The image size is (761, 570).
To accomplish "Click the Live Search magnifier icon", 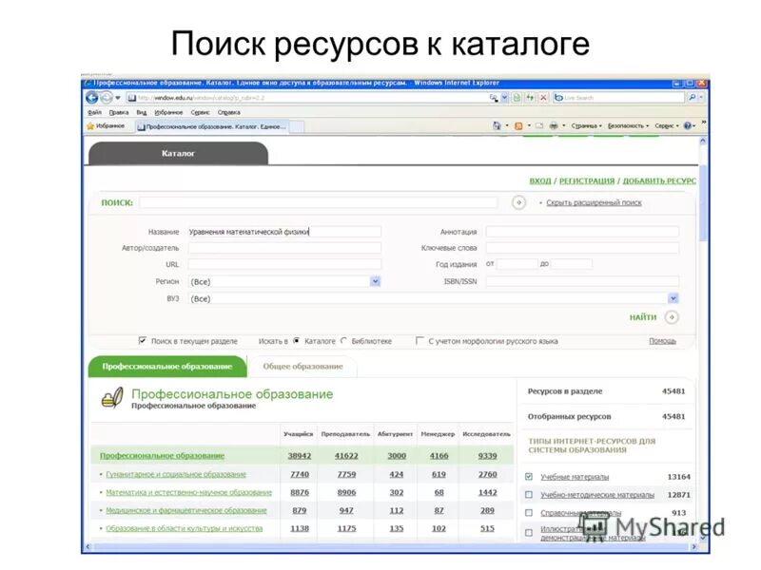I will tap(692, 98).
